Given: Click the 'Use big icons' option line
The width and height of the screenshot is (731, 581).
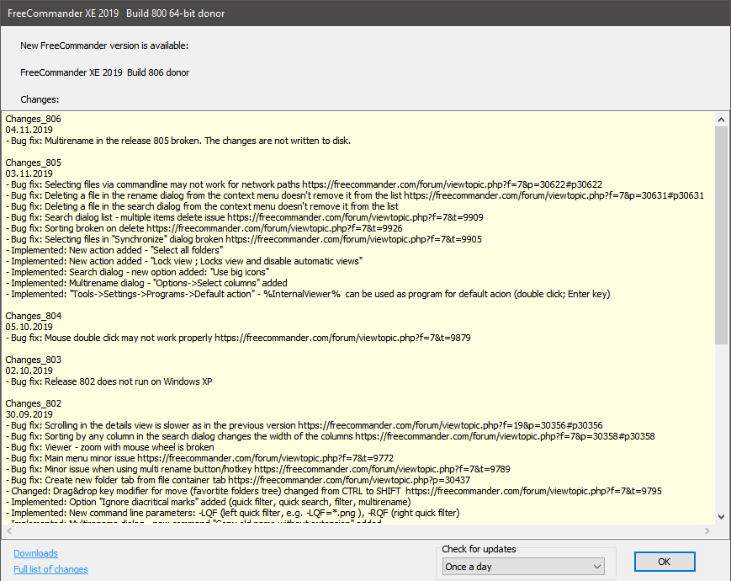Looking at the screenshot, I should click(137, 272).
